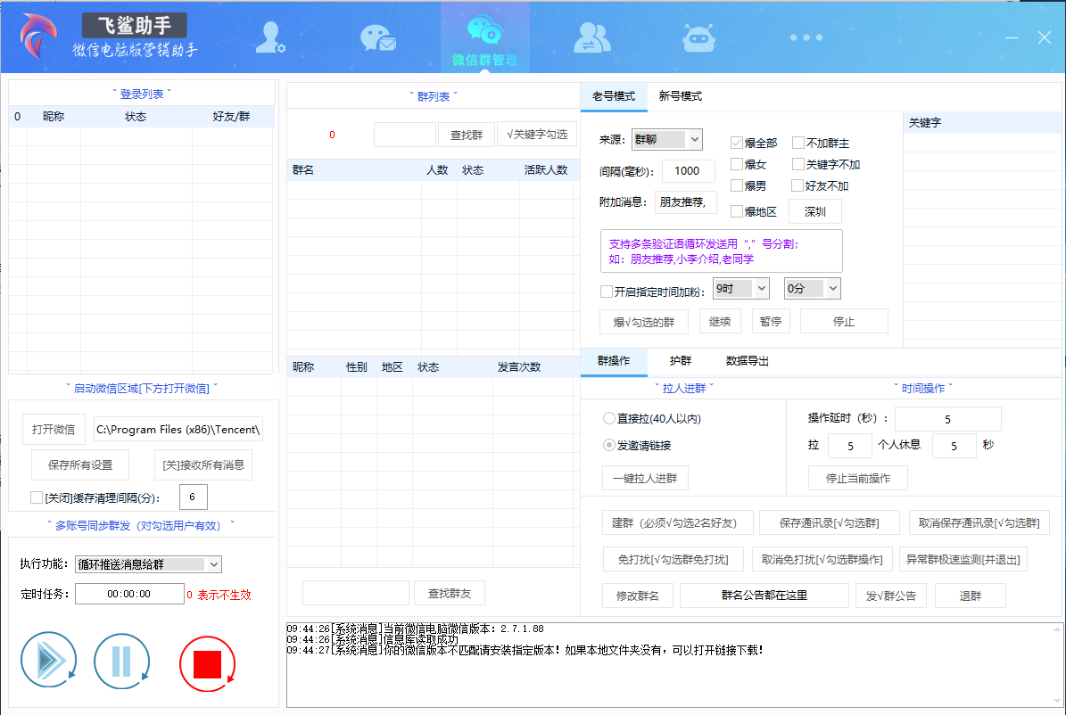Image resolution: width=1066 pixels, height=715 pixels.
Task: Click 打开微信 button
Action: [x=54, y=429]
